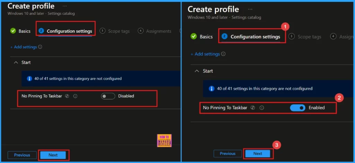Click info icon next to right Add settings
This screenshot has width=355, height=163.
point(223,54)
